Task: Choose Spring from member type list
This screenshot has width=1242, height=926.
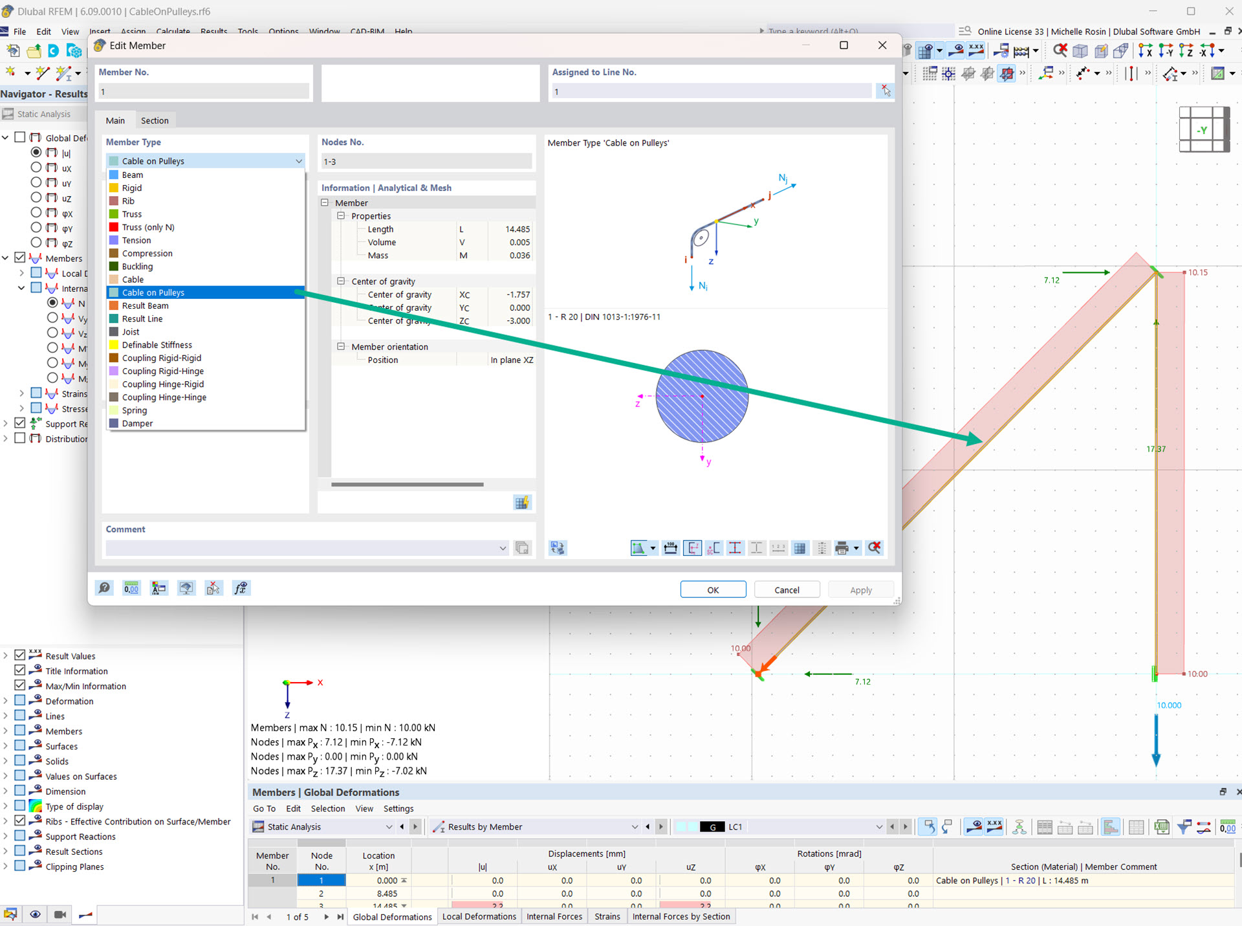Action: pyautogui.click(x=135, y=410)
